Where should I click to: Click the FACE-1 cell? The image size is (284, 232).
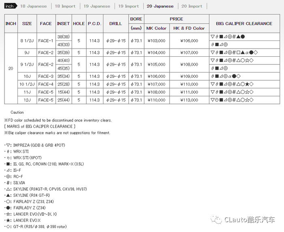(46, 40)
